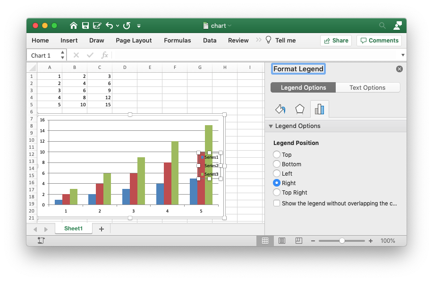This screenshot has height=281, width=433.
Task: Set legend position to Bottom
Action: tap(276, 164)
